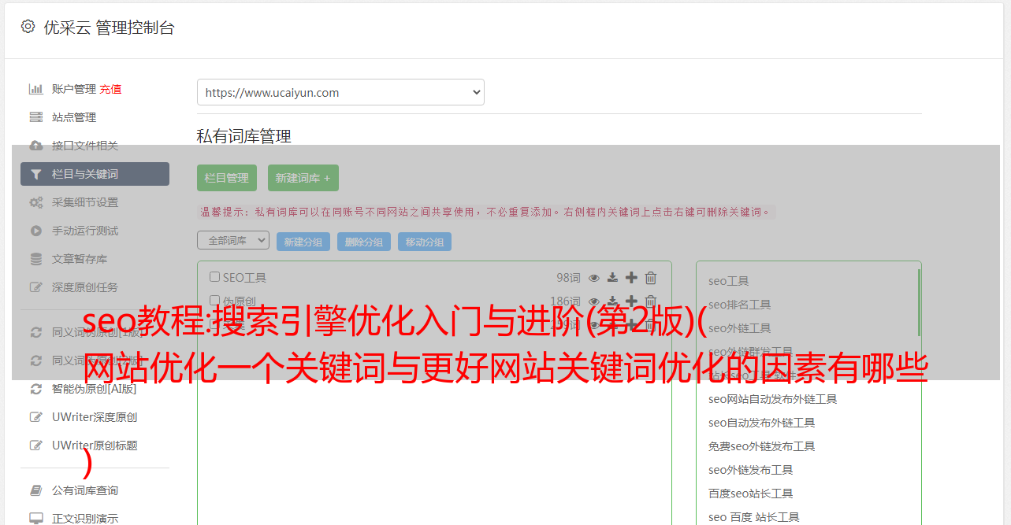Select keyword 免费seo外链发布工具

tap(762, 446)
